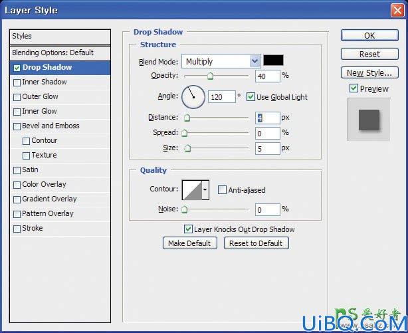Image resolution: width=408 pixels, height=333 pixels.
Task: Click the Noise slider handle
Action: 184,209
